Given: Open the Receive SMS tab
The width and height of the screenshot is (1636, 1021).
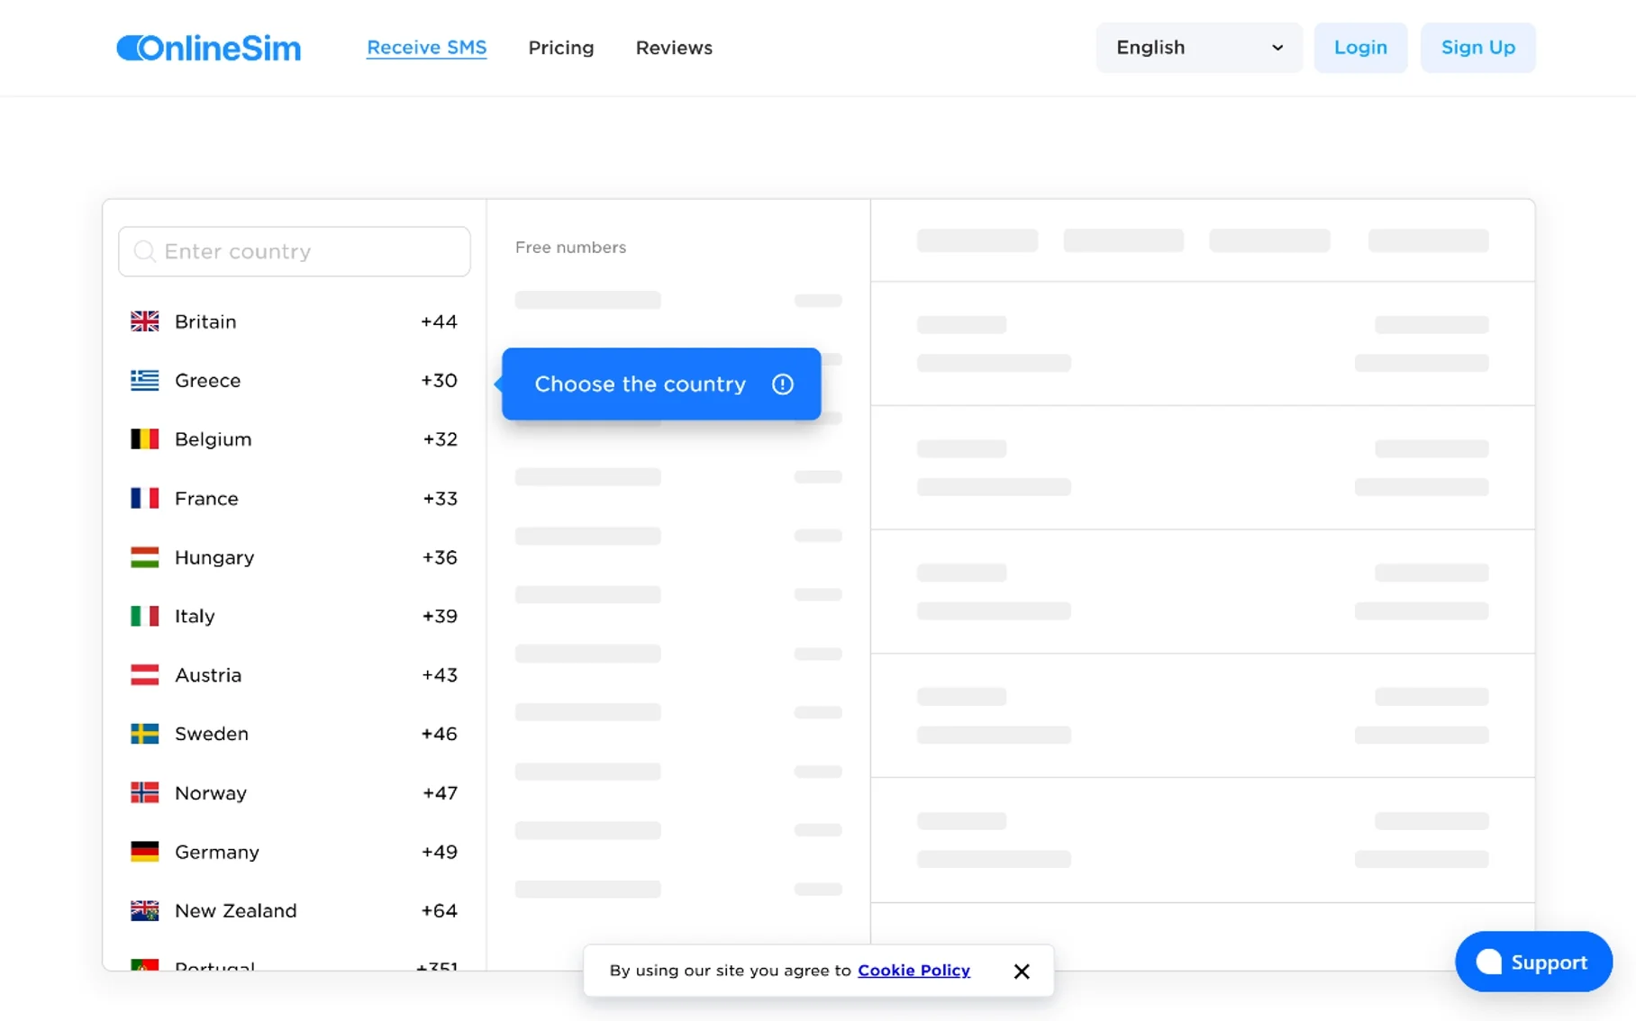Looking at the screenshot, I should coord(426,48).
